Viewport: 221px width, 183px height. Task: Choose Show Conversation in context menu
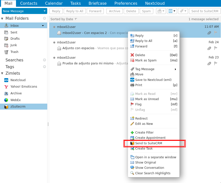pos(154,168)
